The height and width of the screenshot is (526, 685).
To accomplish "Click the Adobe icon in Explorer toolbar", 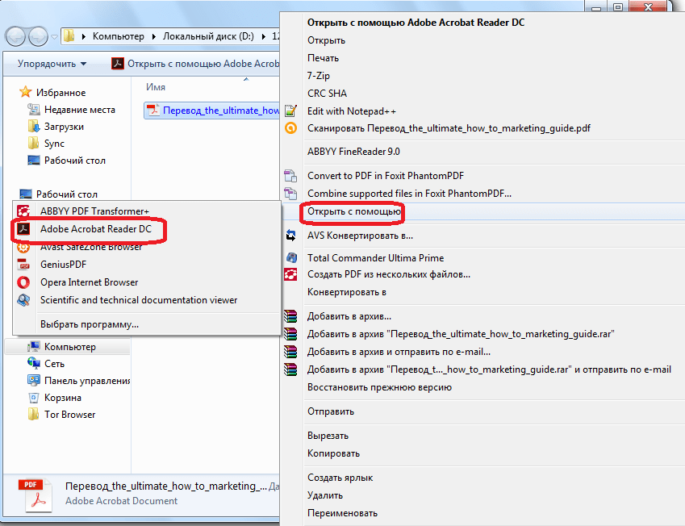I will pyautogui.click(x=118, y=64).
